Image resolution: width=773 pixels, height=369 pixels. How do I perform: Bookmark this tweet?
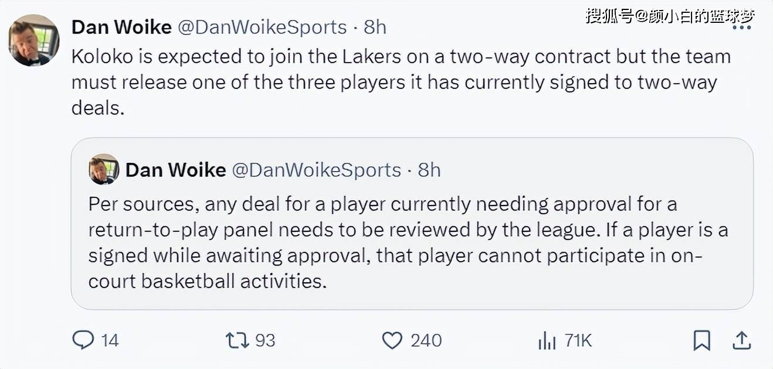tap(701, 340)
